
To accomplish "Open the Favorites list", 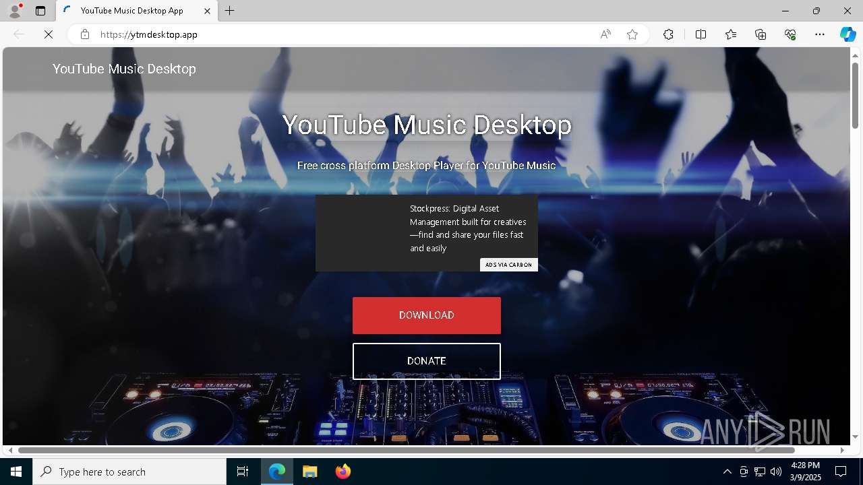I will 731,34.
